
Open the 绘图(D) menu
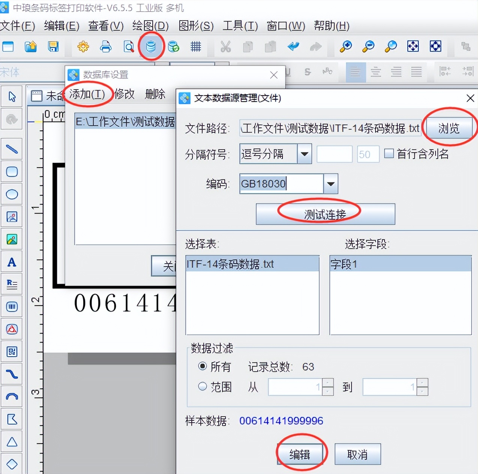click(x=151, y=26)
